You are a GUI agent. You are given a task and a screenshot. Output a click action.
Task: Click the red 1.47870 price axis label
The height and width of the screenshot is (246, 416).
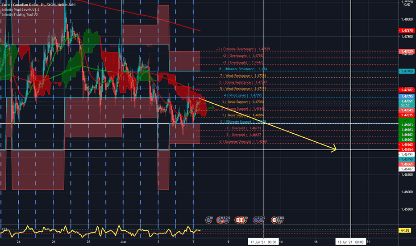coord(407,30)
